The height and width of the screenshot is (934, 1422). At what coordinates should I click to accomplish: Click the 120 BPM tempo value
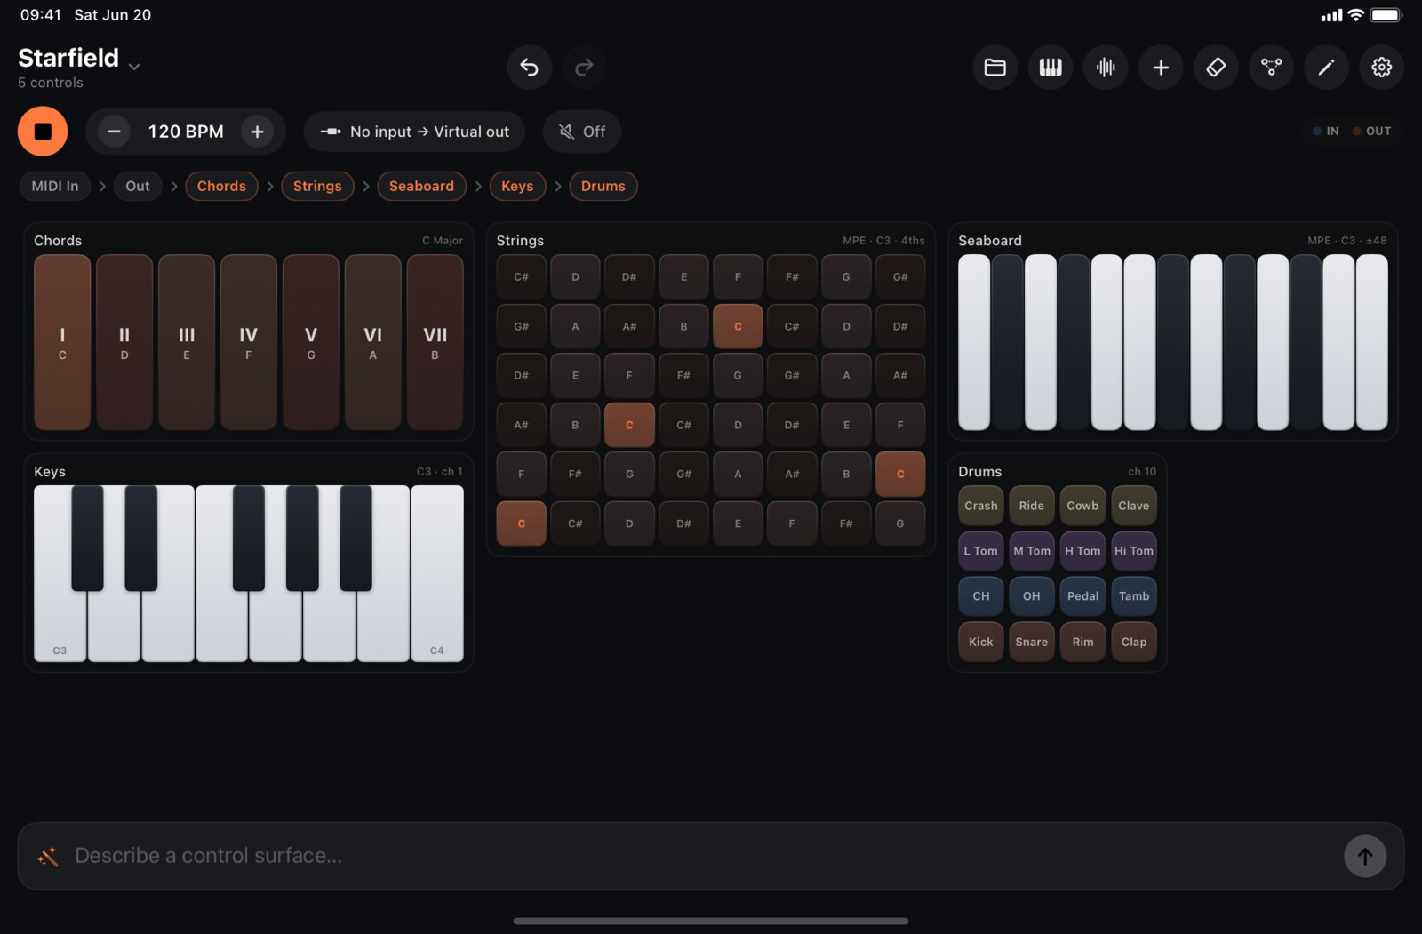186,132
